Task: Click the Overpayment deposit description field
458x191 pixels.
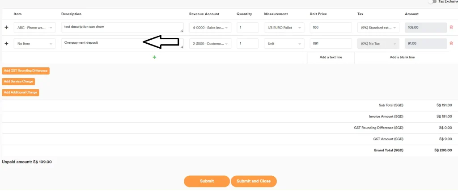Action: [103, 43]
